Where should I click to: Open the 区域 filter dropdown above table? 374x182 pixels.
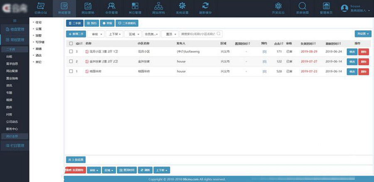133,34
